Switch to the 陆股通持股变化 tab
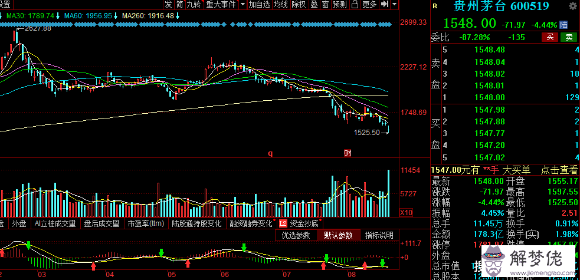The image size is (580, 280). pyautogui.click(x=197, y=223)
